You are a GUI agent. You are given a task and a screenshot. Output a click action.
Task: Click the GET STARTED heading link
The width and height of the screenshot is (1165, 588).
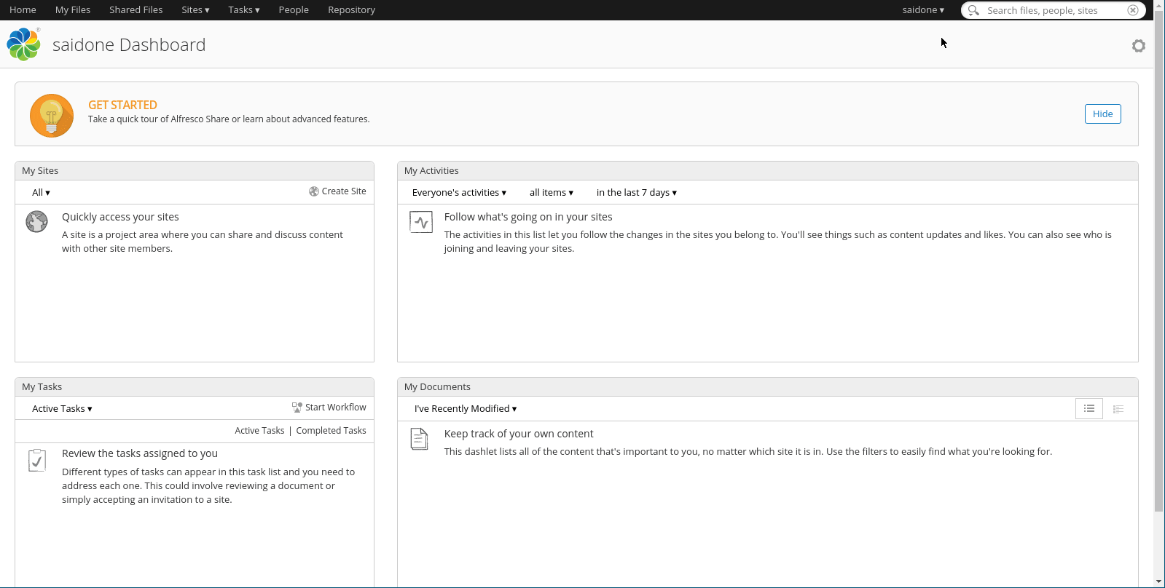pos(122,105)
